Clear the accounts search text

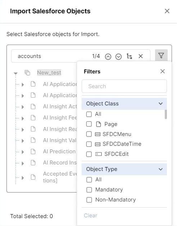point(141,56)
